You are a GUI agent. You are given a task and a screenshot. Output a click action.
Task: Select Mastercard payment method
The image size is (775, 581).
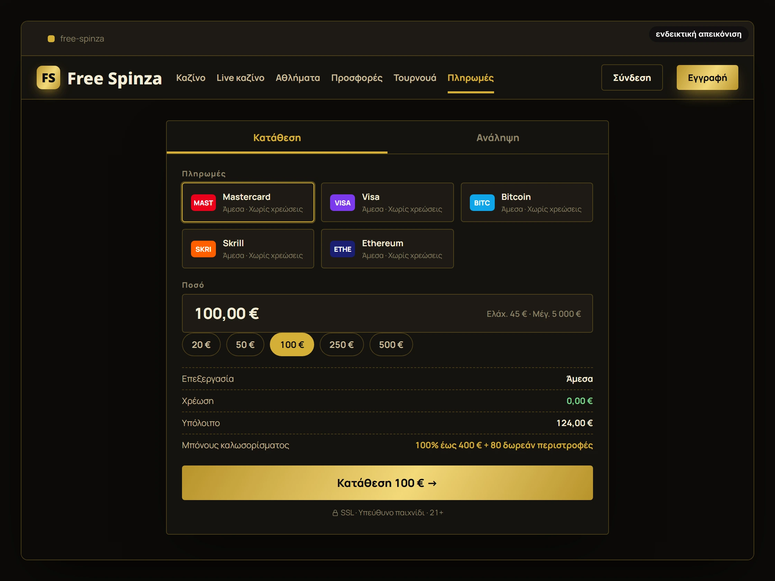(x=248, y=202)
